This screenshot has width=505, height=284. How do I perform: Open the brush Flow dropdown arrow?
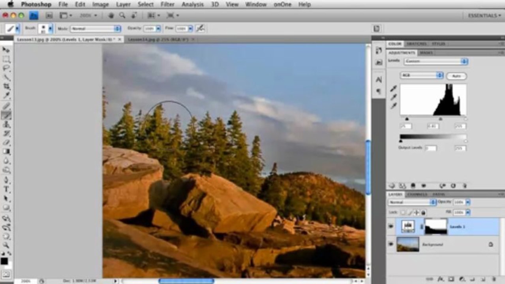coord(190,29)
